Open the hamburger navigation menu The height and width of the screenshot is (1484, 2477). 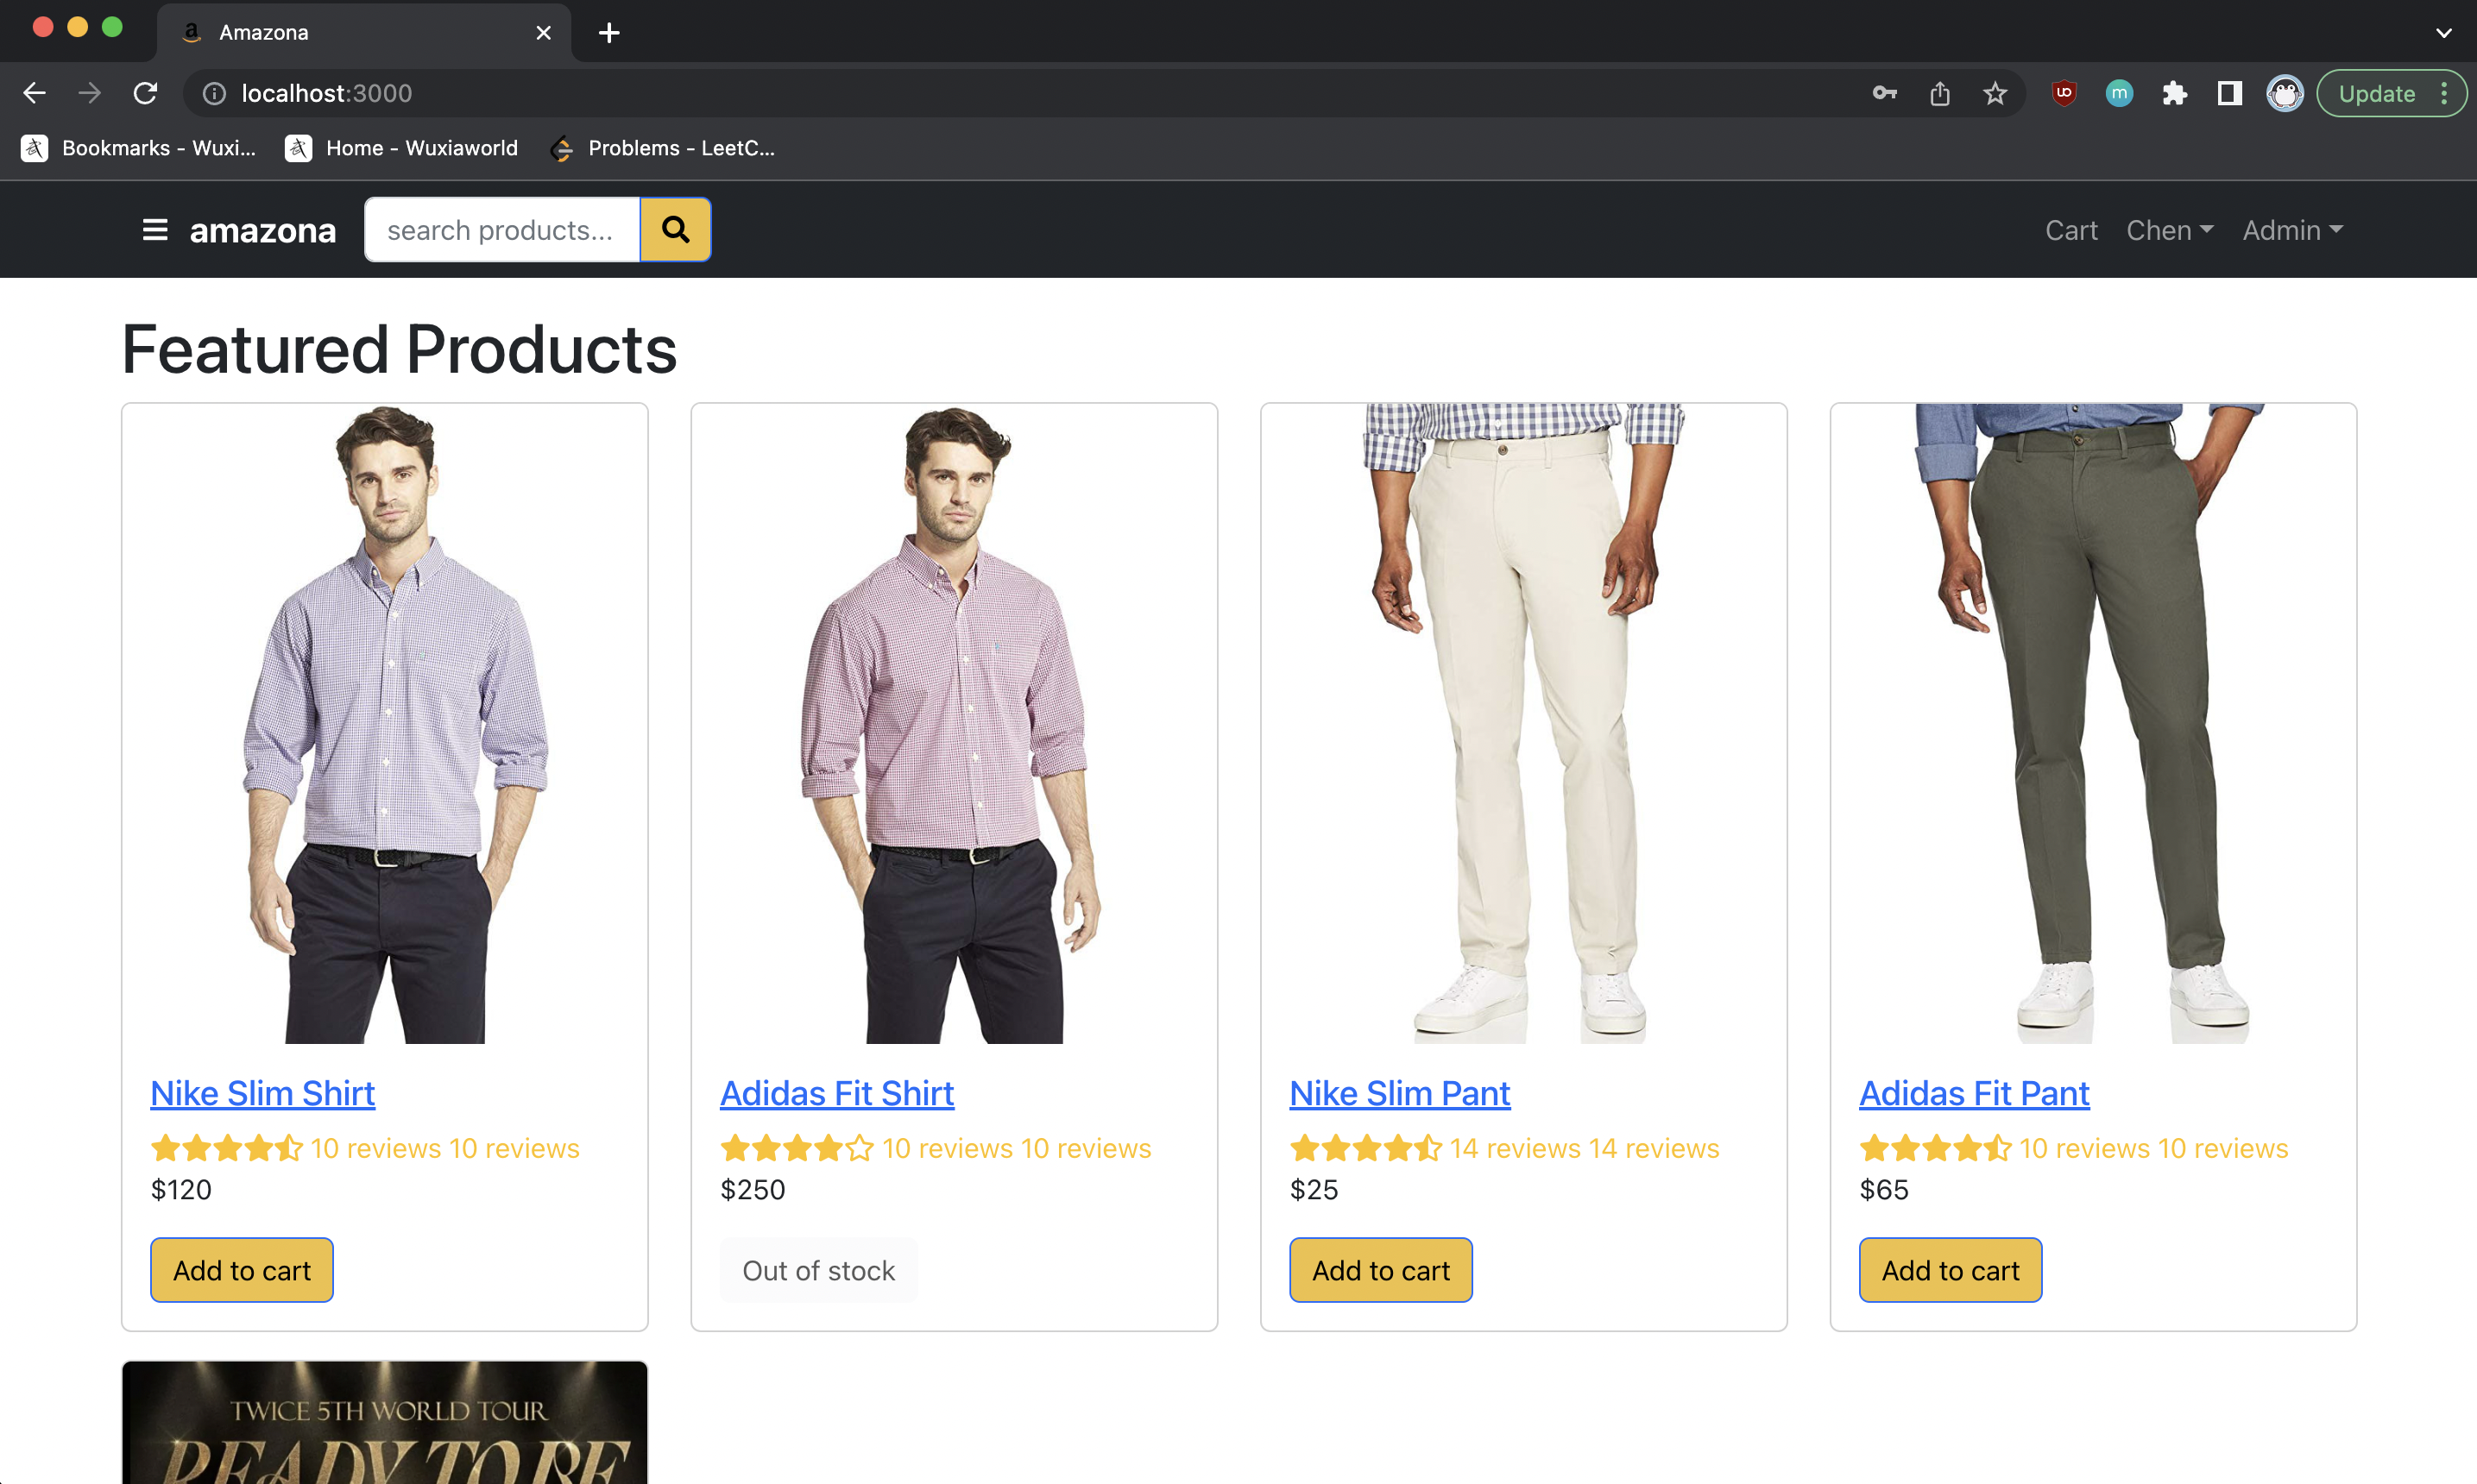(155, 229)
